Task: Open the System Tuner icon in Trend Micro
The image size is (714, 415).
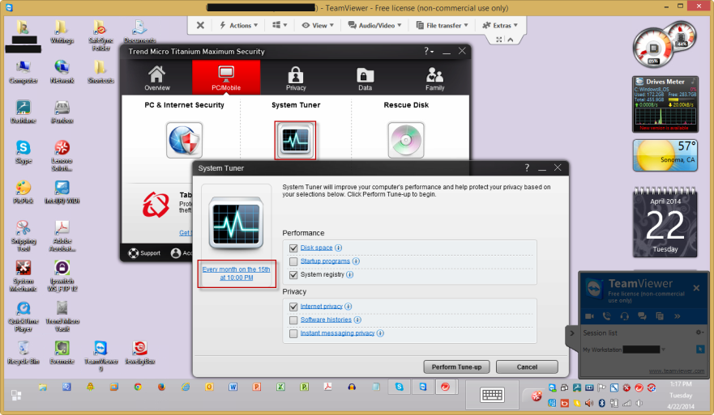Action: (x=294, y=140)
